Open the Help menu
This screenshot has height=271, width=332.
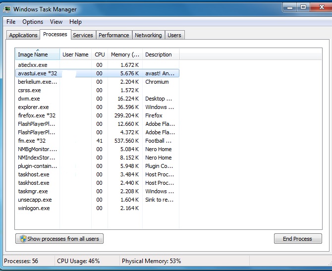[75, 22]
